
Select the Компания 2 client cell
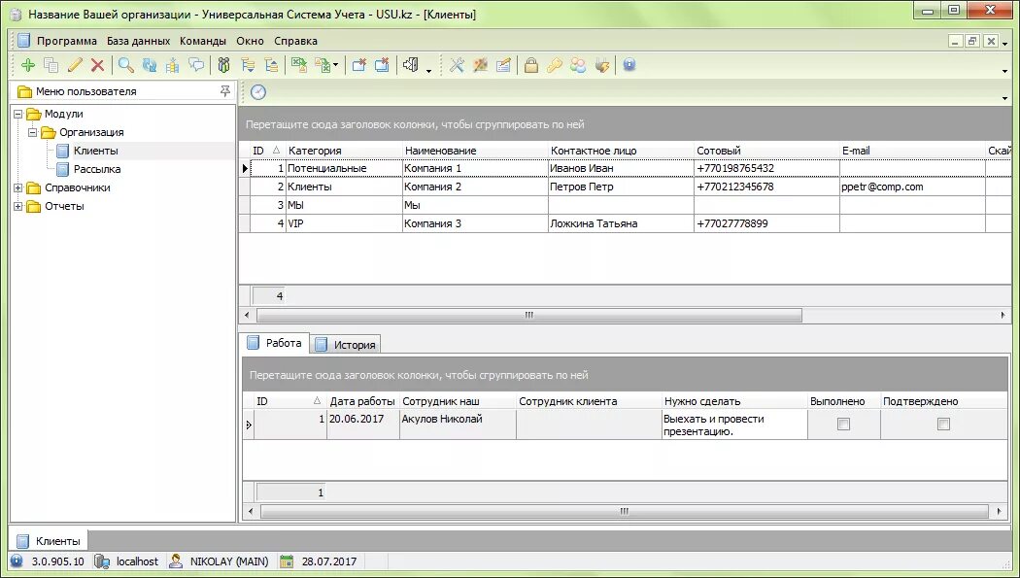(x=476, y=187)
